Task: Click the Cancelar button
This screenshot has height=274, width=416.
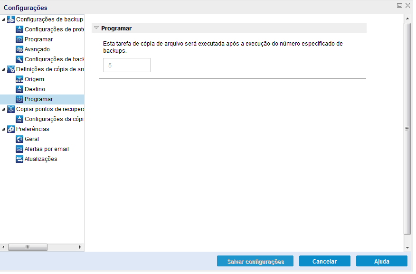Action: pyautogui.click(x=325, y=262)
